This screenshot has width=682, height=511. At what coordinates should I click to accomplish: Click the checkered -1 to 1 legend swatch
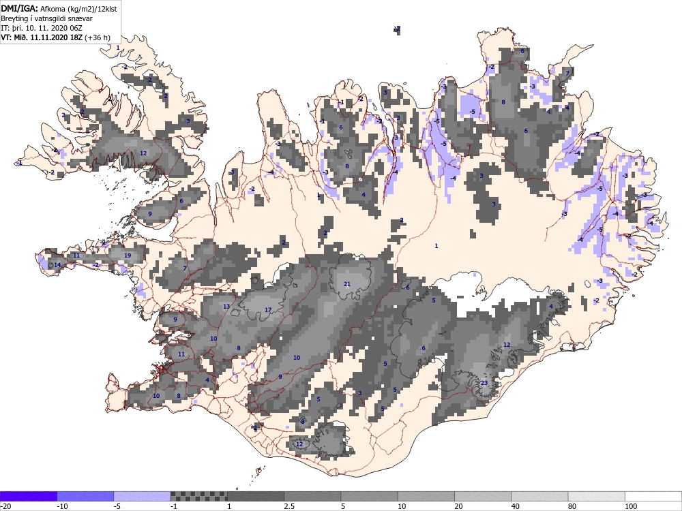point(198,496)
